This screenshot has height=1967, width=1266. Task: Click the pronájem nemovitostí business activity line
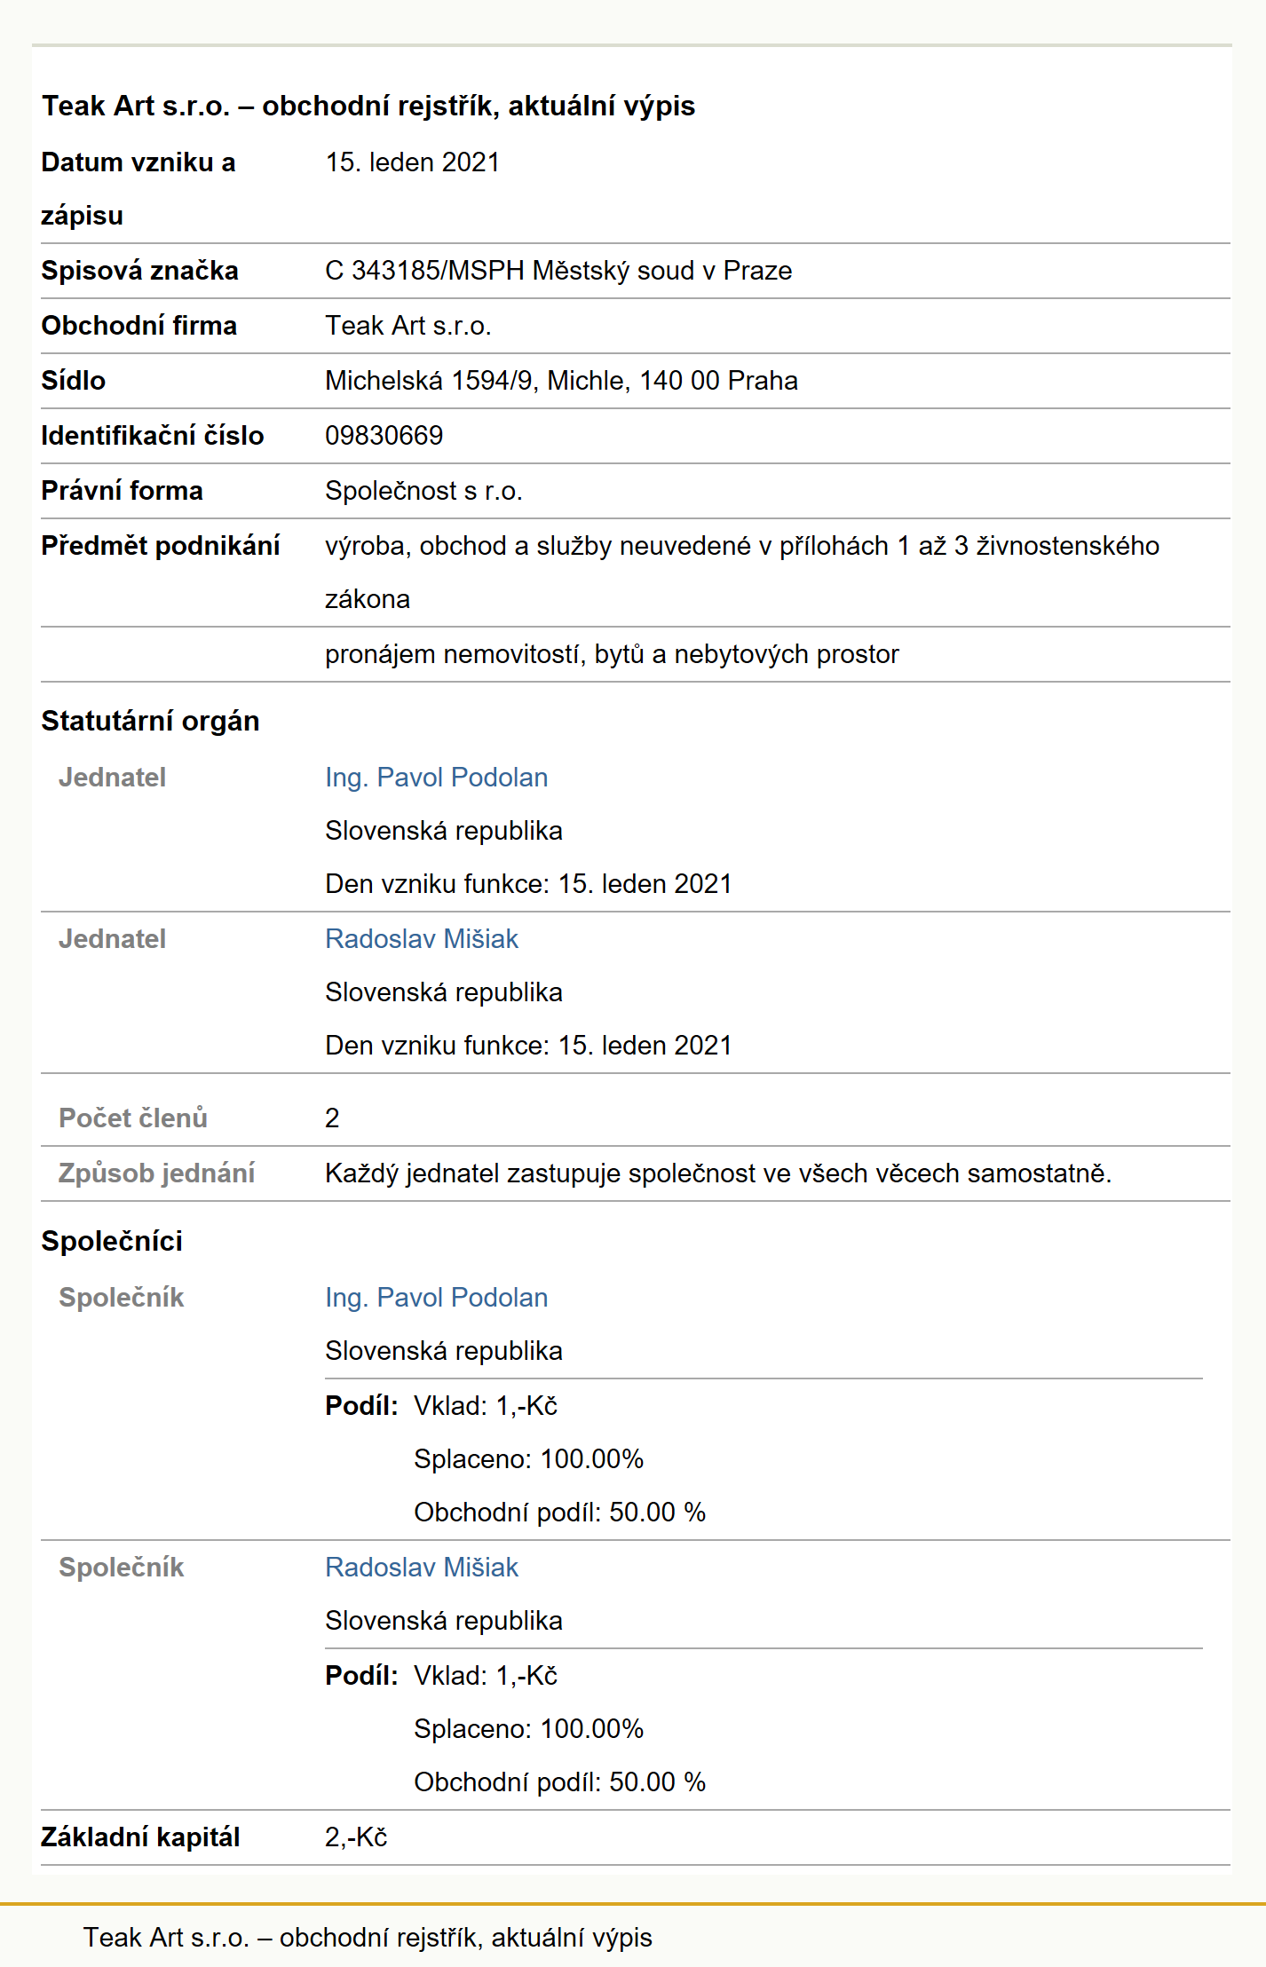click(x=612, y=654)
